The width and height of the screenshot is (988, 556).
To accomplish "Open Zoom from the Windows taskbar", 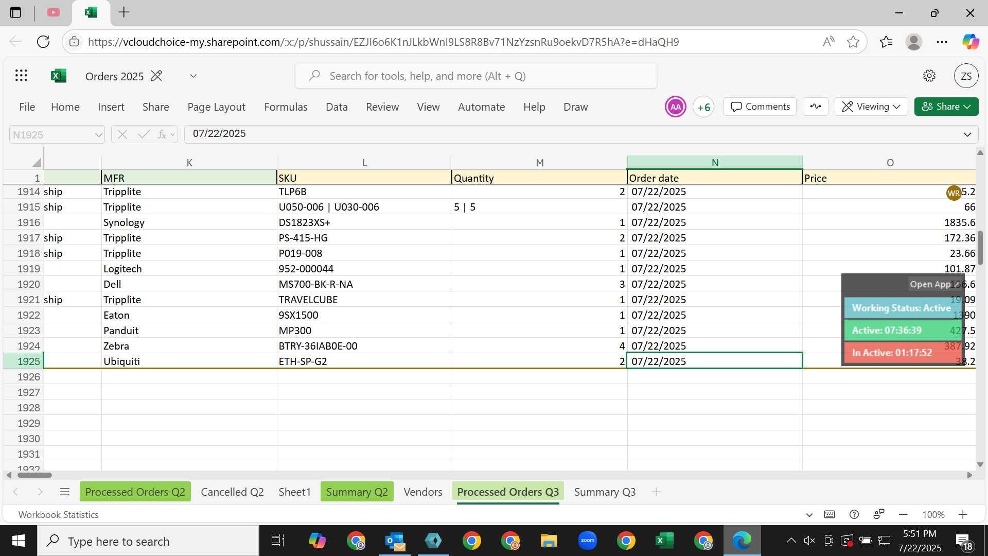I will click(x=587, y=541).
